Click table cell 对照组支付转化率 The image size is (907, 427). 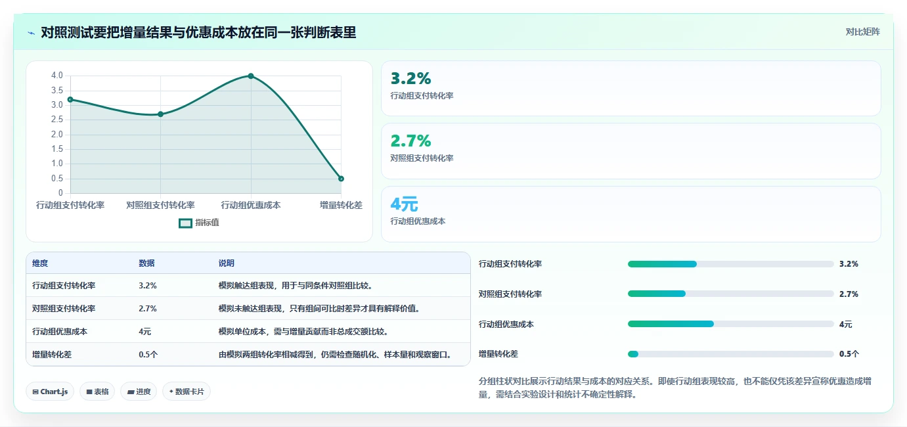[x=64, y=309]
